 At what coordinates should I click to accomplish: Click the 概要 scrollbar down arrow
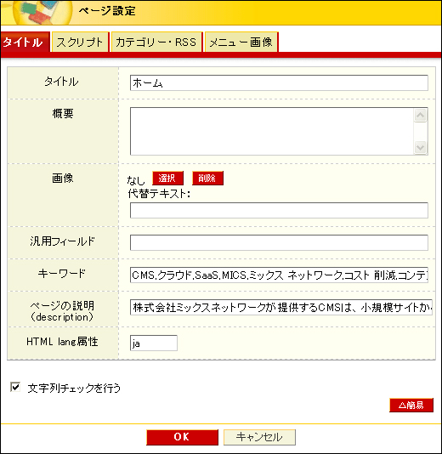420,147
